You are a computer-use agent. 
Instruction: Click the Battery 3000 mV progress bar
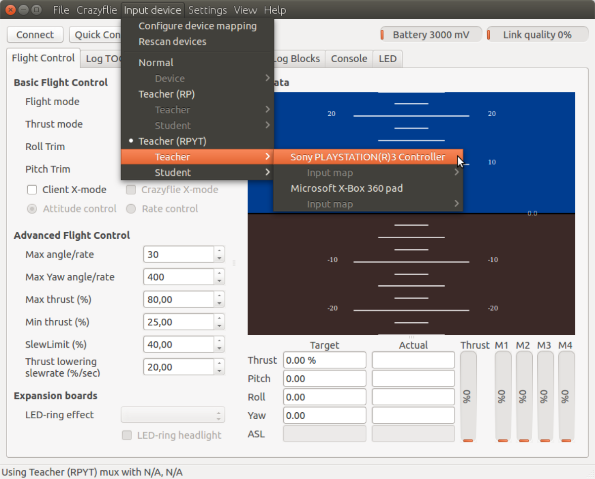tap(430, 35)
